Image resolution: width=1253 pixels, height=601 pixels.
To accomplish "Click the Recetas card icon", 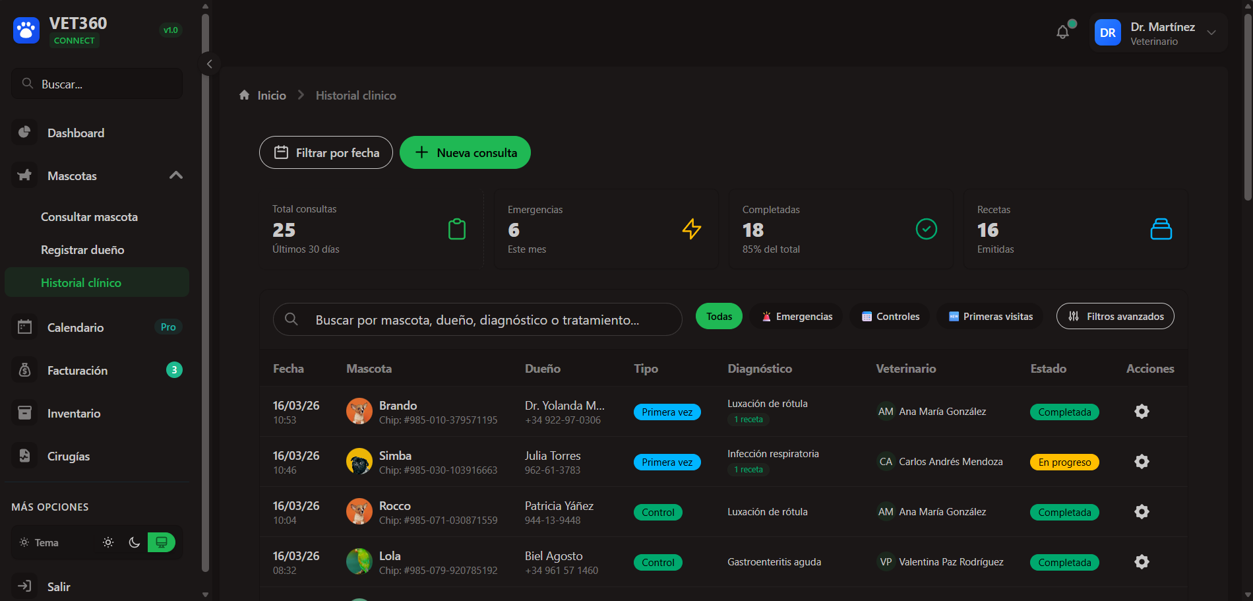I will pos(1161,229).
